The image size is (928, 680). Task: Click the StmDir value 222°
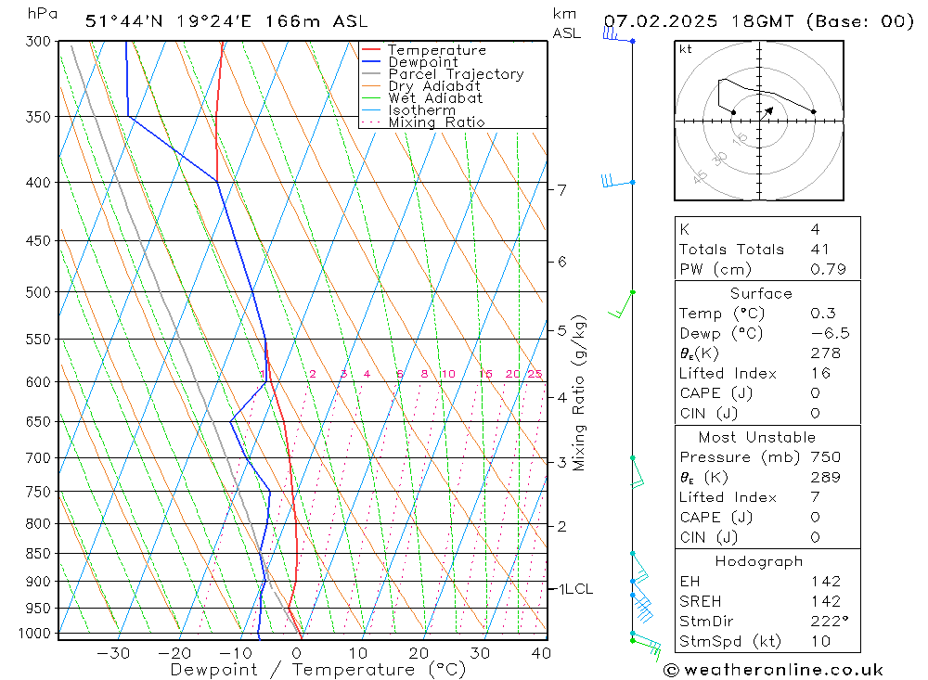[x=830, y=622]
